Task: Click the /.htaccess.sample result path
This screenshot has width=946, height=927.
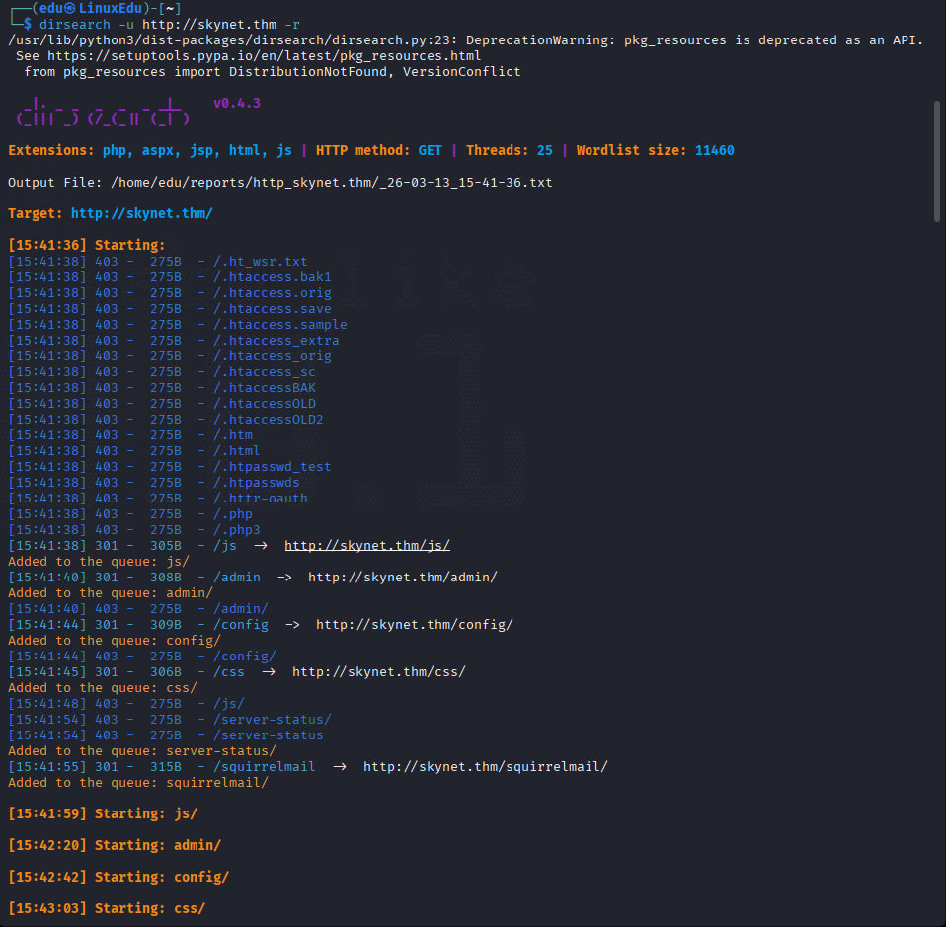Action: pyautogui.click(x=279, y=325)
